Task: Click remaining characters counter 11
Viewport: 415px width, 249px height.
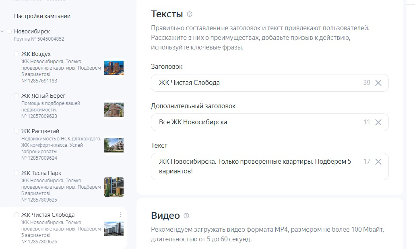Action: point(367,122)
